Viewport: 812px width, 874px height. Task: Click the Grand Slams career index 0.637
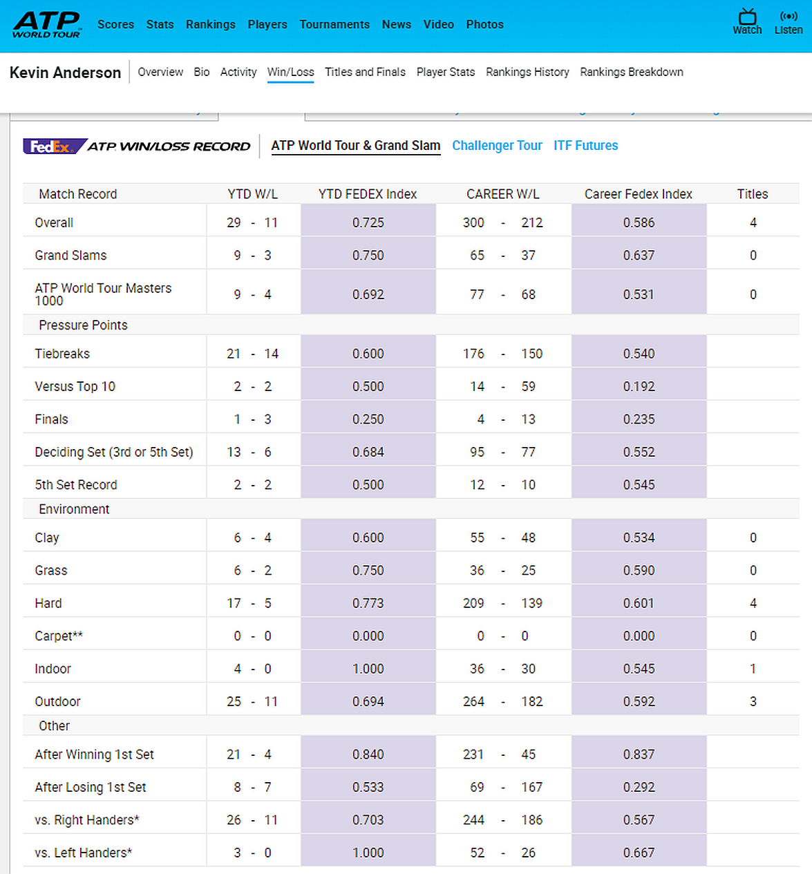(639, 255)
